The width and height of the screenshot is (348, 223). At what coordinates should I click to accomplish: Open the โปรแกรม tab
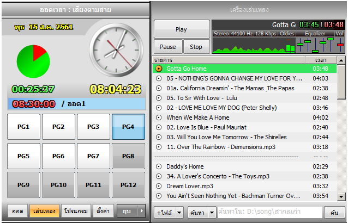[76, 211]
